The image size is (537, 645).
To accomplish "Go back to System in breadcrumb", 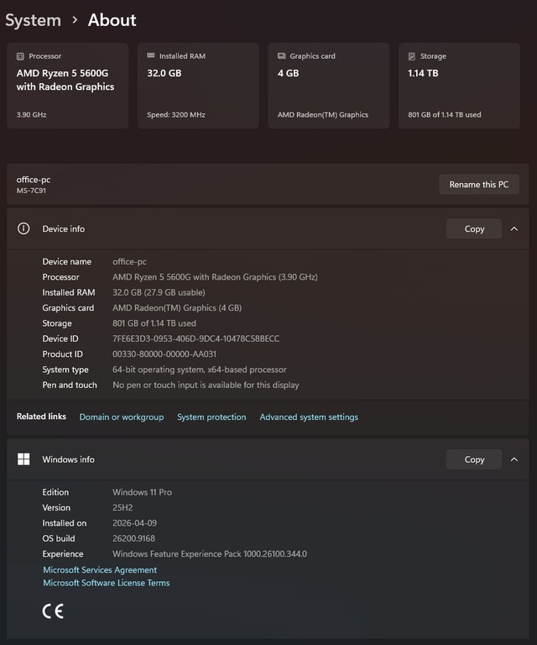I will [x=33, y=20].
